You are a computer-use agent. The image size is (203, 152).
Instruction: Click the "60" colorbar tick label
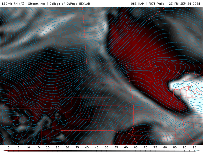(x=126, y=147)
